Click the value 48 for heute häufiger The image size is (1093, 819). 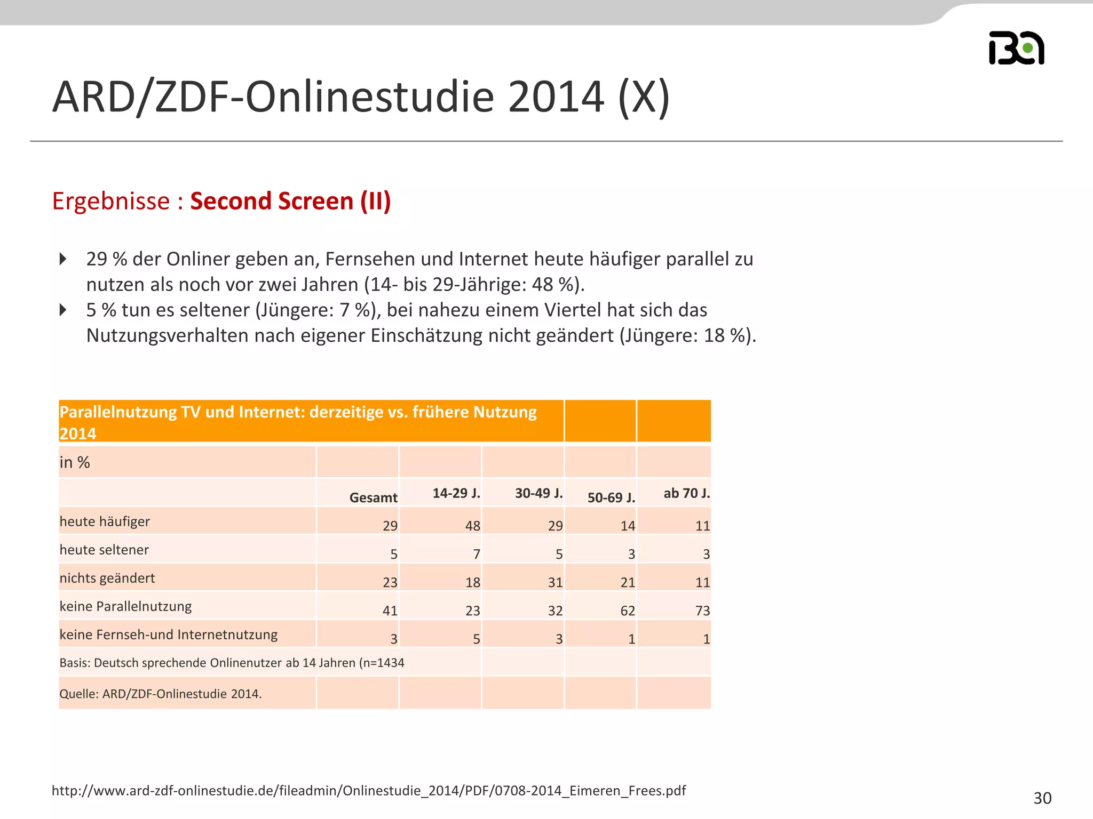point(473,526)
